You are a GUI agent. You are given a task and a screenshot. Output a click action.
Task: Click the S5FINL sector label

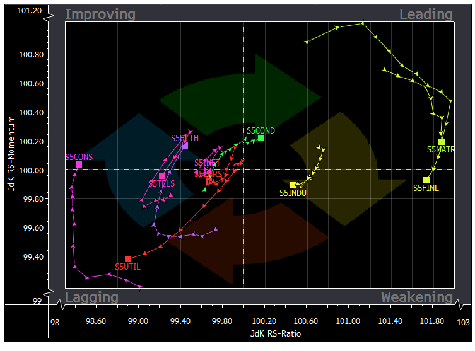click(x=426, y=188)
